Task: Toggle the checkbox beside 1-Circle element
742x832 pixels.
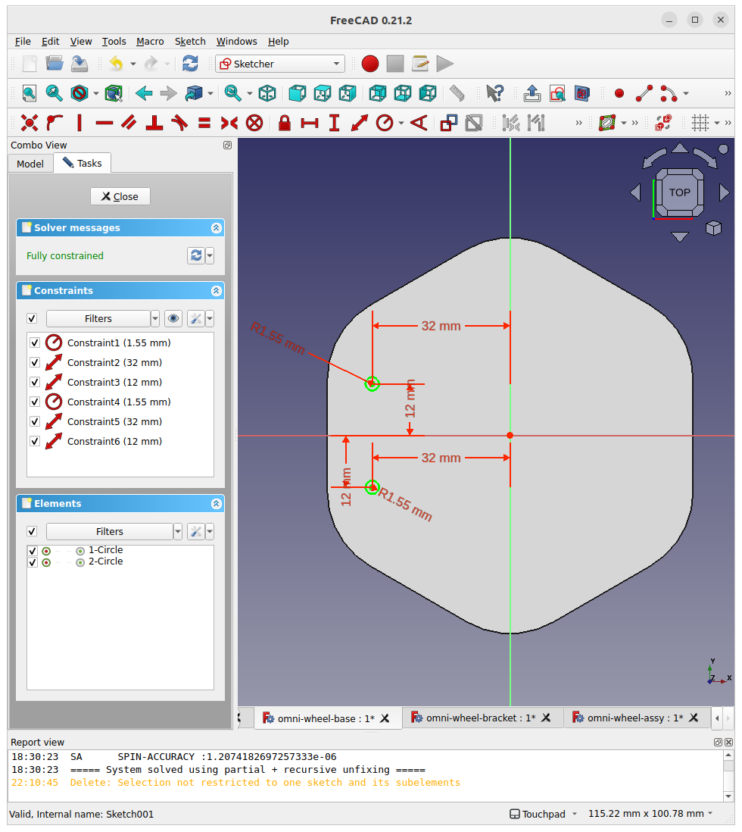Action: [33, 551]
